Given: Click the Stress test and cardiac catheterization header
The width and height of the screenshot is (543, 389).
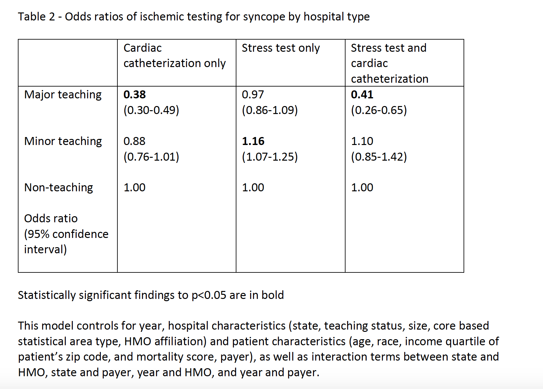Looking at the screenshot, I should [390, 63].
